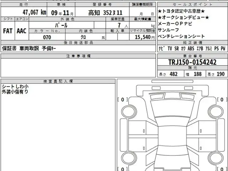Select the AAC air conditioner value
Screen dimensions: 228x171
tap(22, 31)
